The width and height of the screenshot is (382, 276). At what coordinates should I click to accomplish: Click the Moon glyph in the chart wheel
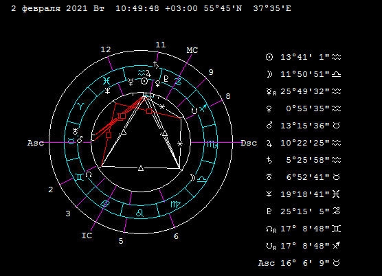point(192,178)
